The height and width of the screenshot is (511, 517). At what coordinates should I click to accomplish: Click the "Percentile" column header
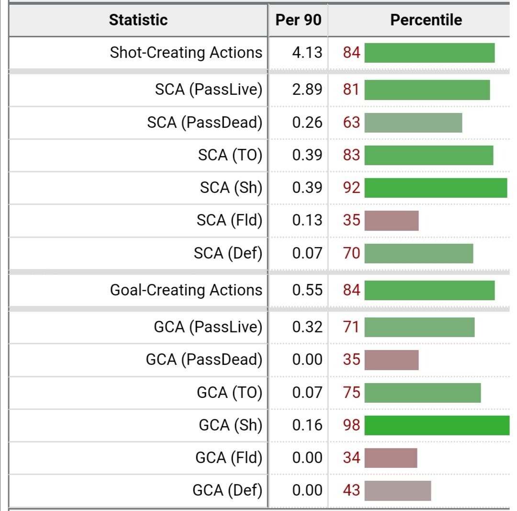click(426, 20)
